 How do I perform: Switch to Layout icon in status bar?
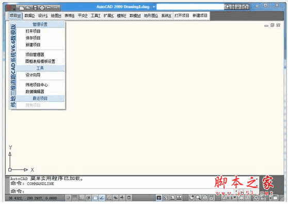(166, 198)
